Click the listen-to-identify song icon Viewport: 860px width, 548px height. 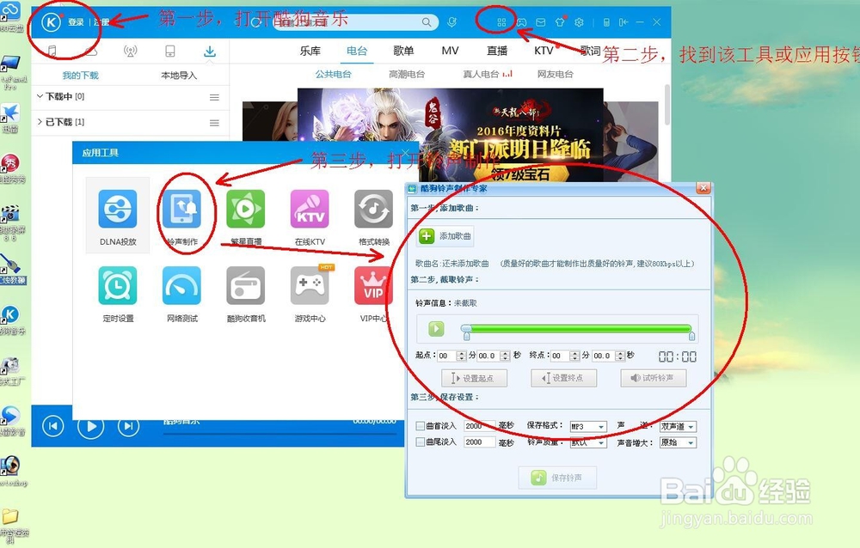pyautogui.click(x=452, y=22)
